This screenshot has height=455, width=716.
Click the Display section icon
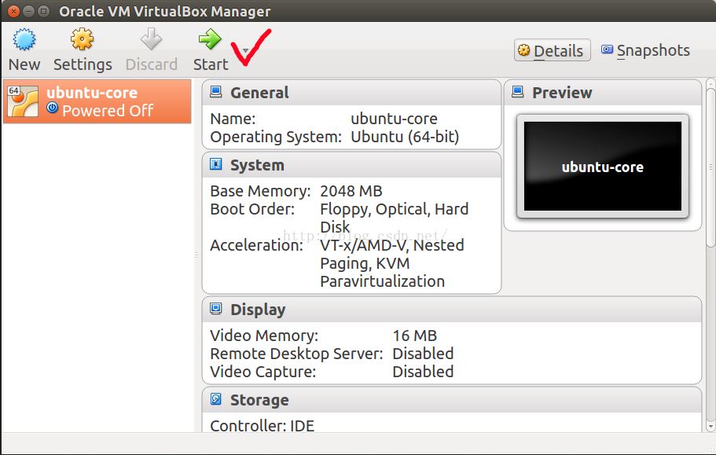tap(215, 310)
